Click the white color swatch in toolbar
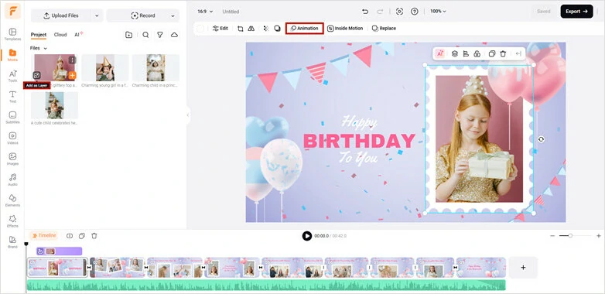Image resolution: width=605 pixels, height=294 pixels. [x=200, y=29]
